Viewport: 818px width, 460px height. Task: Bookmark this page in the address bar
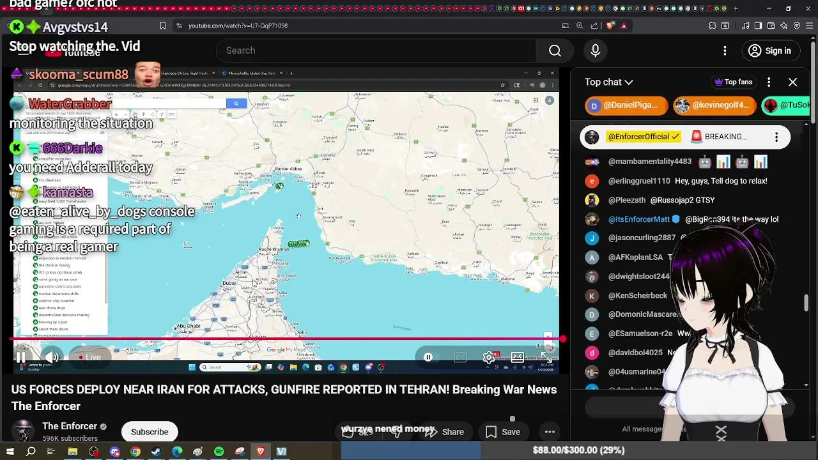(x=162, y=26)
